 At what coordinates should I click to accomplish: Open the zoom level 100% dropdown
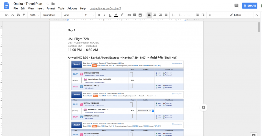point(34,15)
